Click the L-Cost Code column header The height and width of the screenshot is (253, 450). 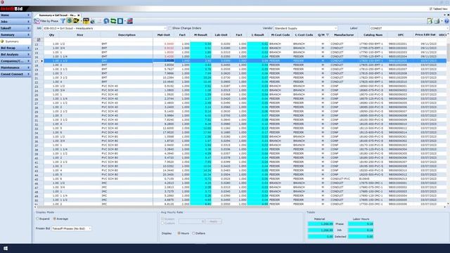pos(304,34)
